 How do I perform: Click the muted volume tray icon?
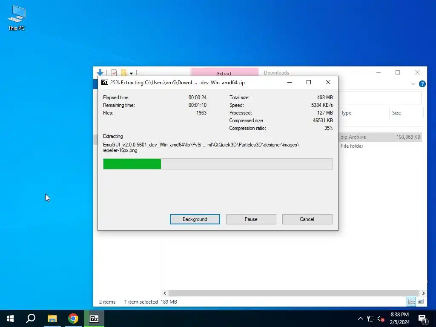(x=381, y=318)
